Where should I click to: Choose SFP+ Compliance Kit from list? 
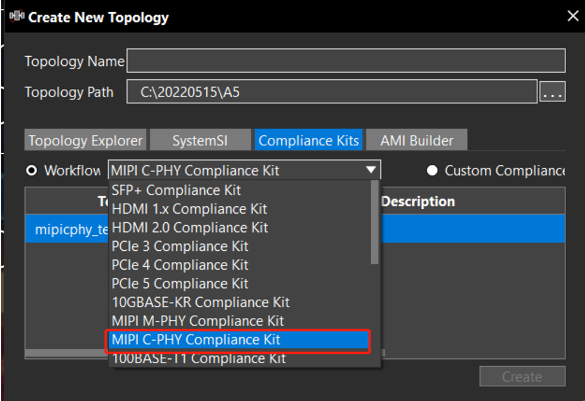(x=240, y=190)
